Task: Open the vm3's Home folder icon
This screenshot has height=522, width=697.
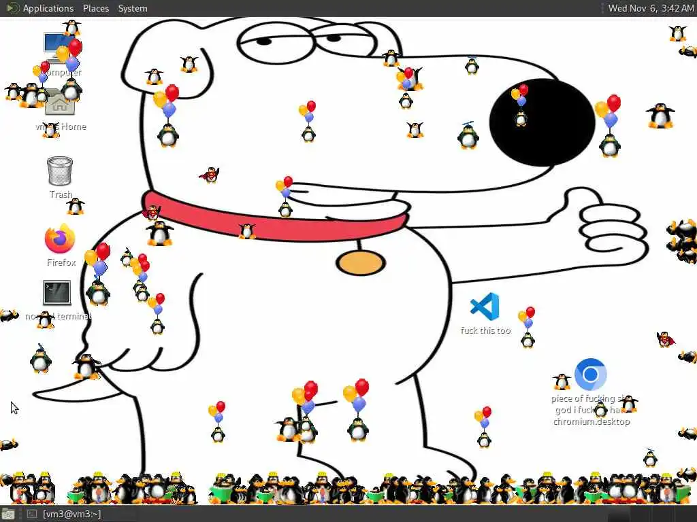Action: tap(60, 102)
